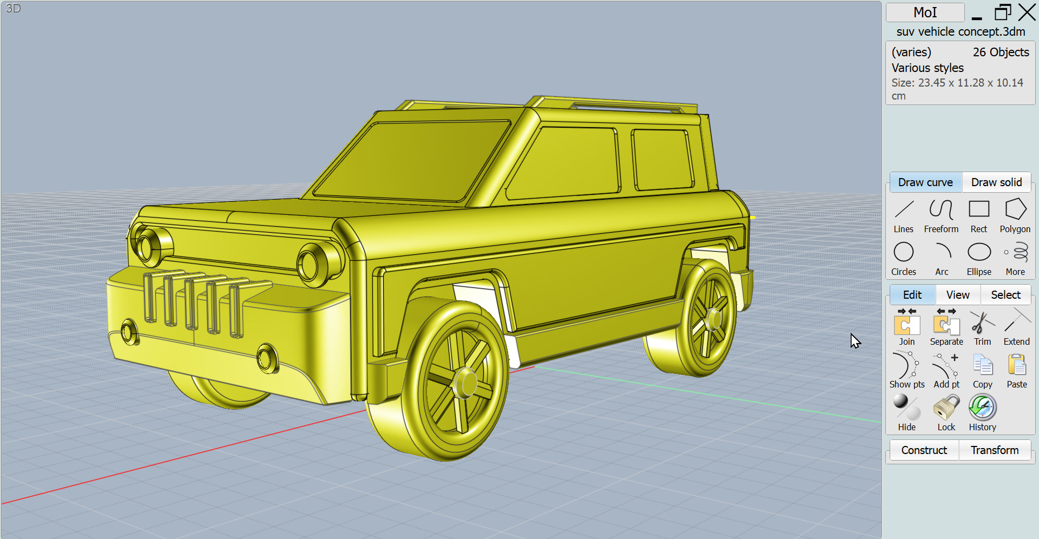Open the View tab
The image size is (1039, 539).
pyautogui.click(x=958, y=295)
